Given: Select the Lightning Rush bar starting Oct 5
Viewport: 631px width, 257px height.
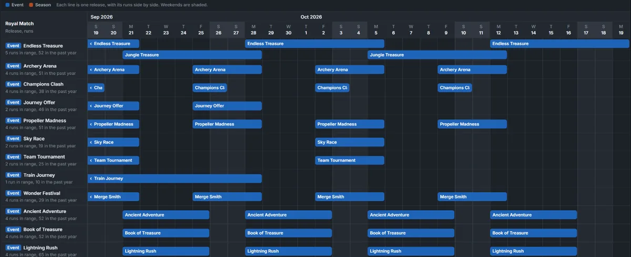Looking at the screenshot, I should click(x=411, y=251).
